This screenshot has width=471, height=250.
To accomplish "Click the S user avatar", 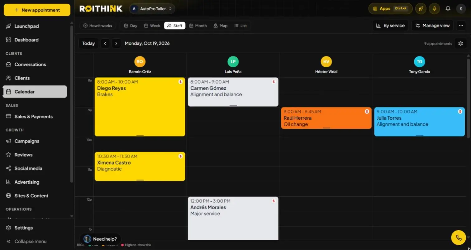I will pos(461,9).
